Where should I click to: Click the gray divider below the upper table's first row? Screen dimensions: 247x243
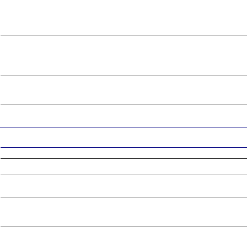pos(123,35)
